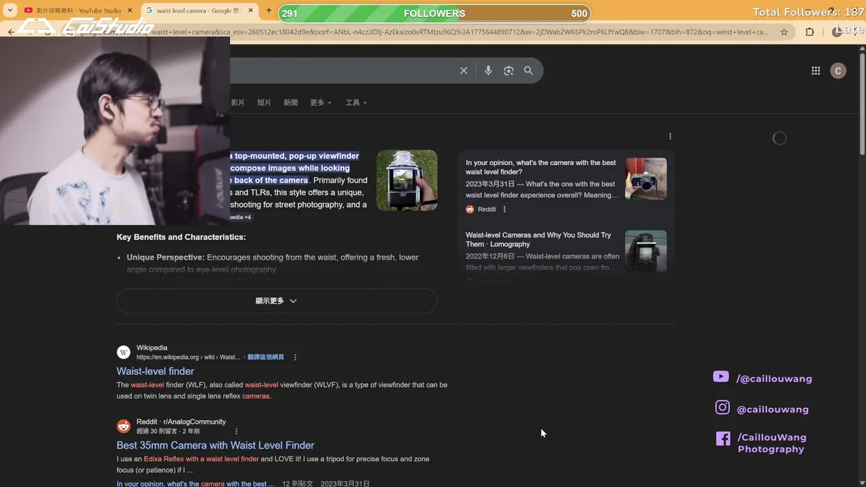Screen dimensions: 866x487
Task: Close the YouTube Studio tab
Action: click(130, 11)
